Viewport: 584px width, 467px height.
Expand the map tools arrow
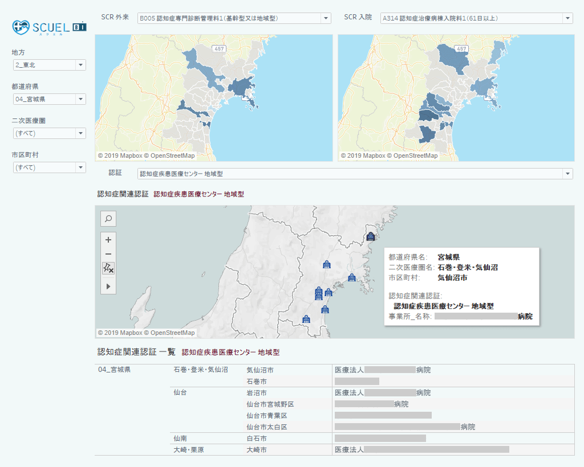tap(108, 286)
